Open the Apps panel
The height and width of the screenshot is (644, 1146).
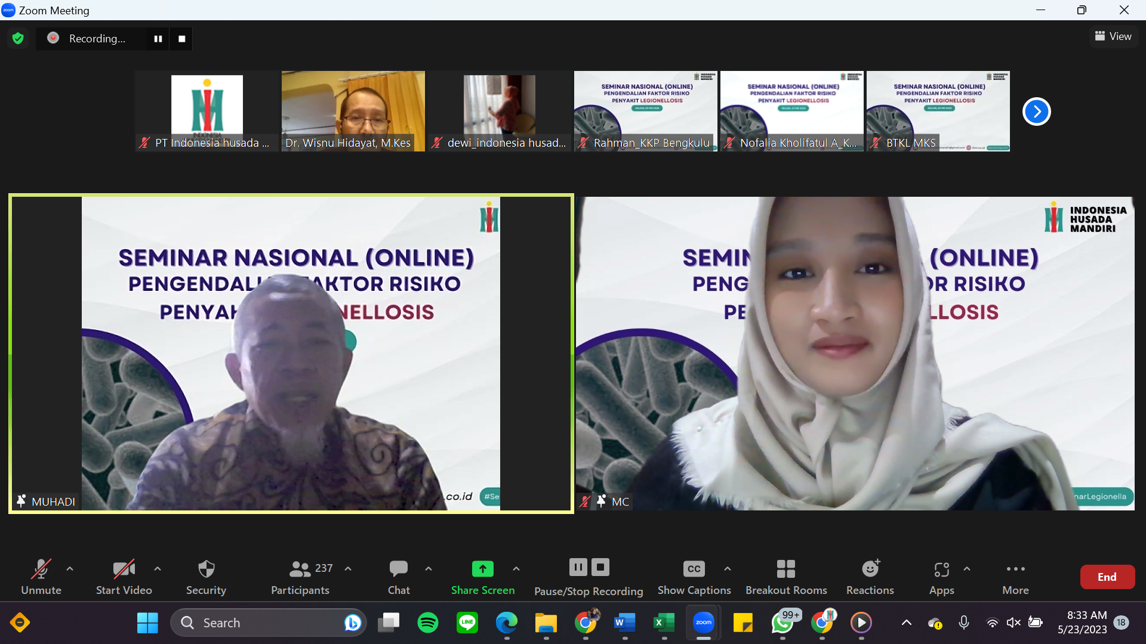(x=941, y=577)
